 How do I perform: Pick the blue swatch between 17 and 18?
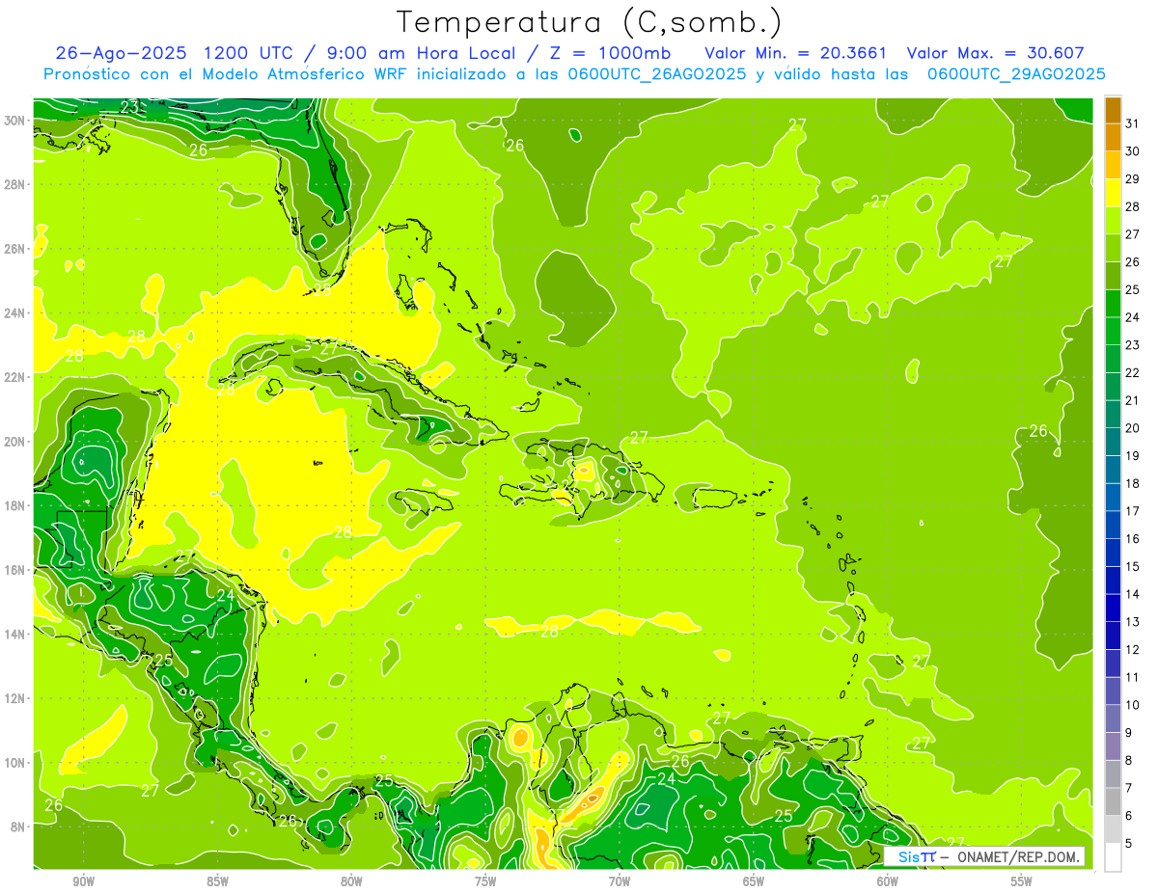pyautogui.click(x=1113, y=498)
